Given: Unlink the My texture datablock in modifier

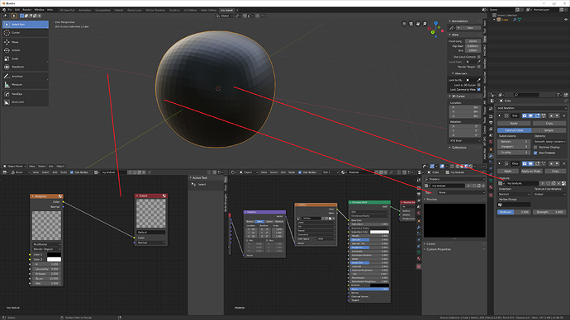Looking at the screenshot, I should click(558, 183).
